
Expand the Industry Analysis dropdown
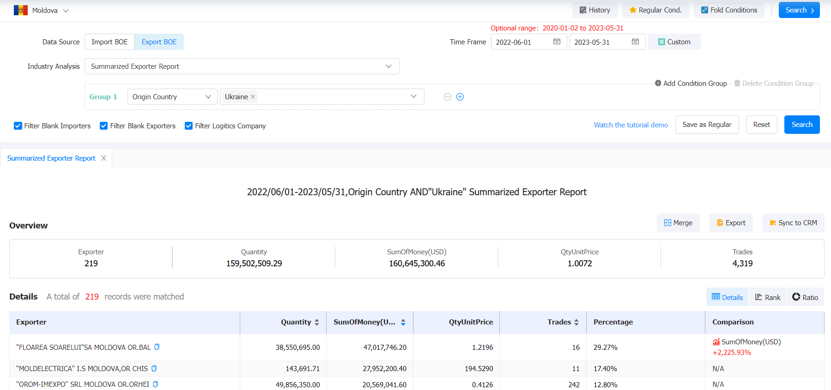242,66
